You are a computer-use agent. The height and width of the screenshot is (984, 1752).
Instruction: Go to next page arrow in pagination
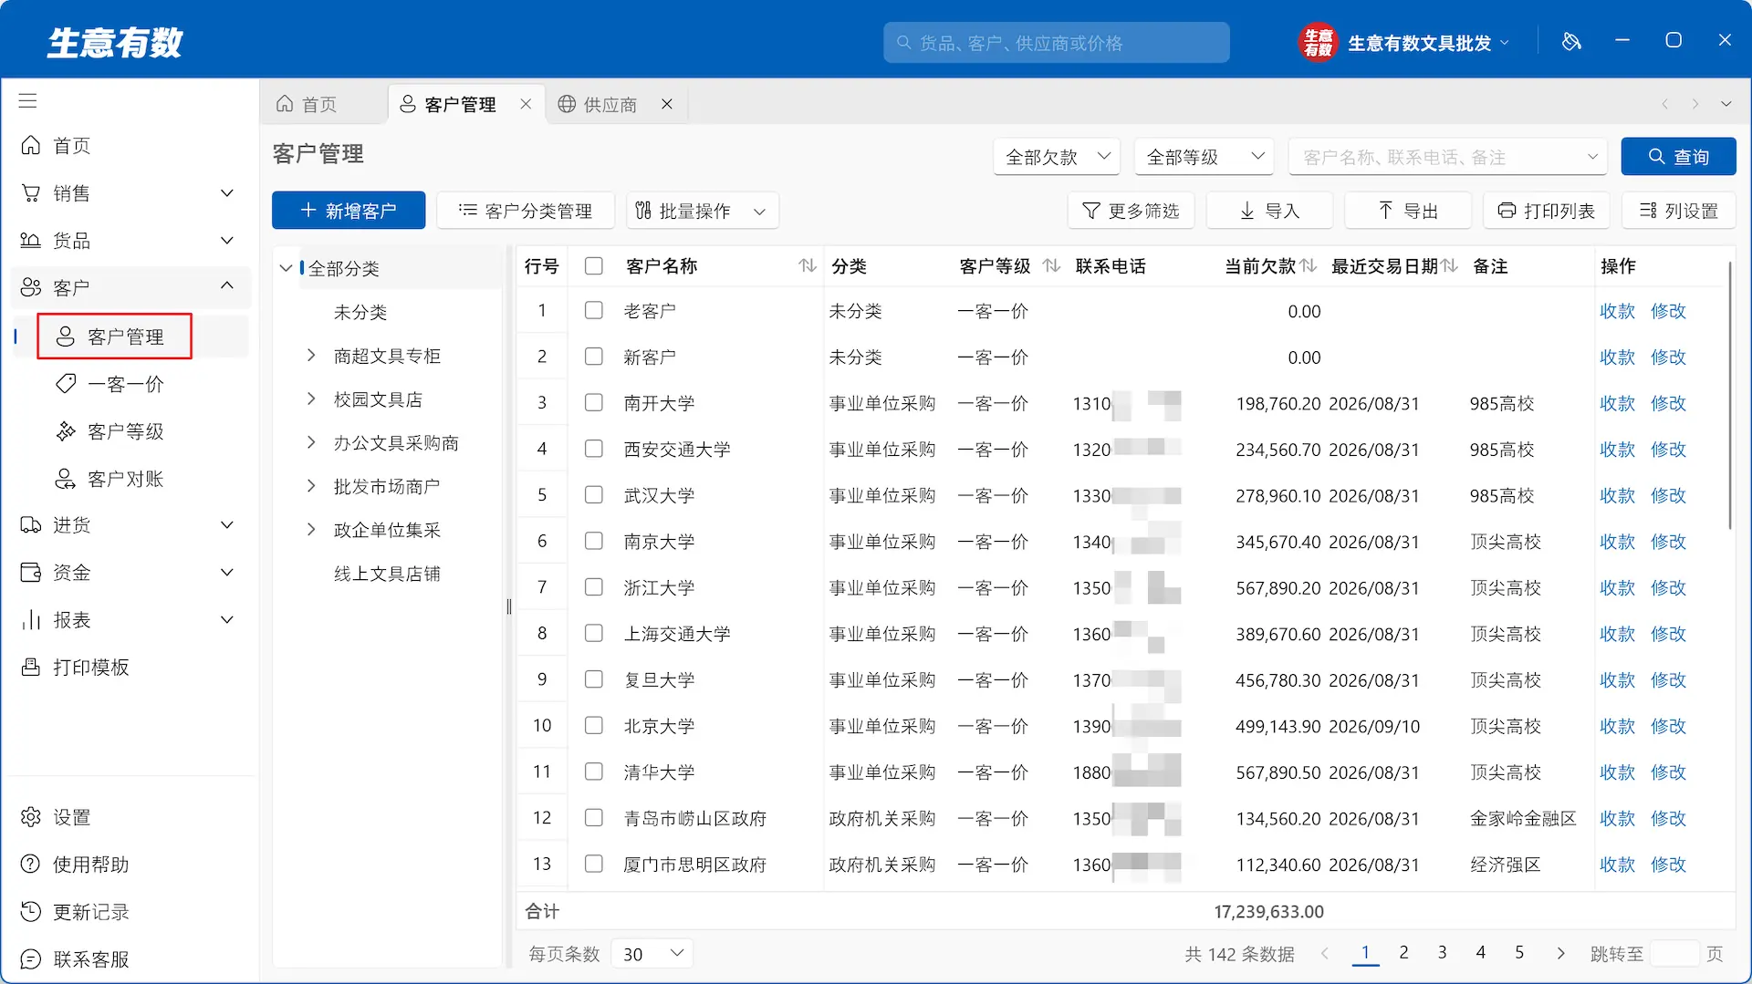coord(1560,953)
